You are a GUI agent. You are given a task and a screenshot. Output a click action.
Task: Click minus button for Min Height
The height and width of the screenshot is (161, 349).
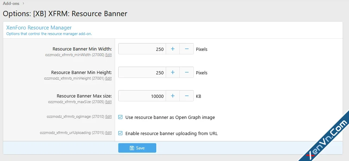point(186,73)
